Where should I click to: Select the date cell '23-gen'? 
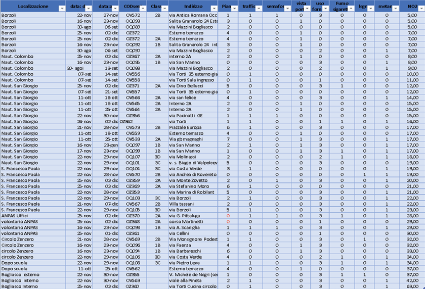click(105, 146)
